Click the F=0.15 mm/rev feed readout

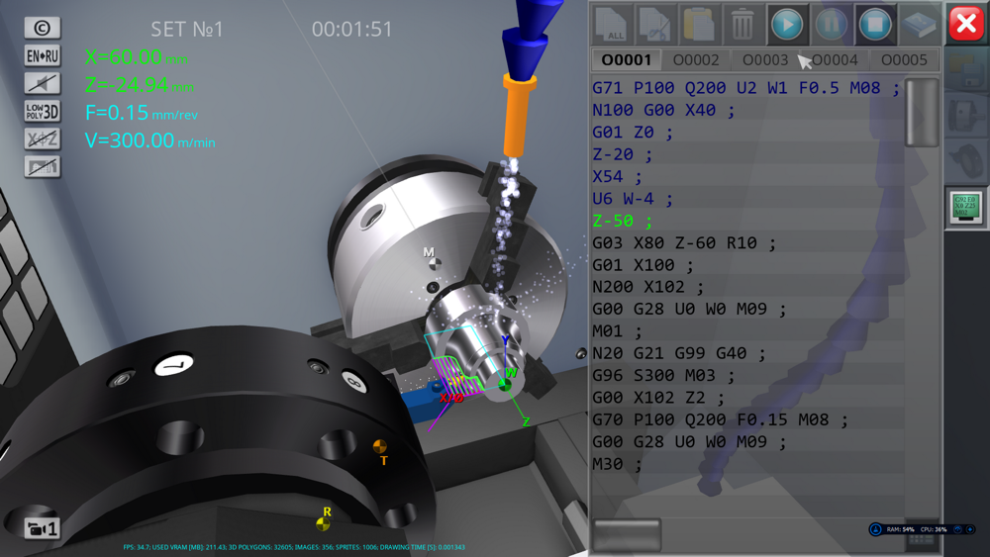coord(142,113)
